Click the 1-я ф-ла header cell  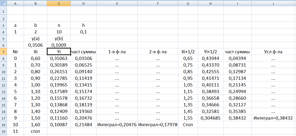(x=117, y=52)
